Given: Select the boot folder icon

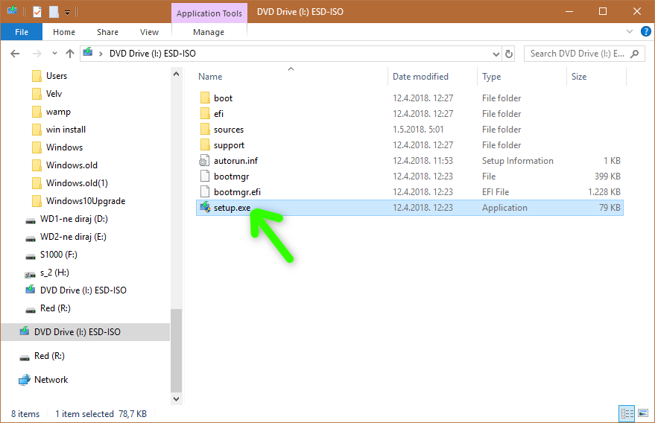Looking at the screenshot, I should point(205,98).
